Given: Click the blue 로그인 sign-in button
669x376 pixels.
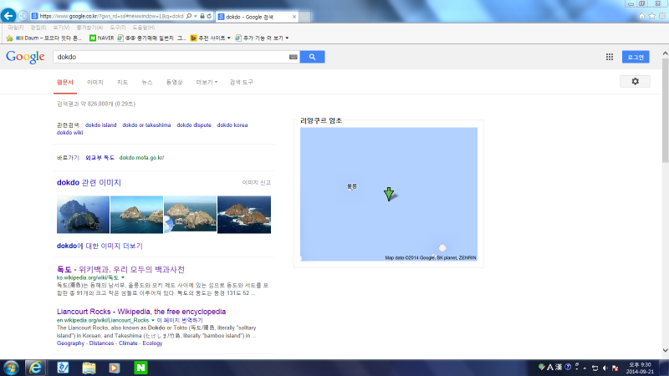Looking at the screenshot, I should coord(635,57).
